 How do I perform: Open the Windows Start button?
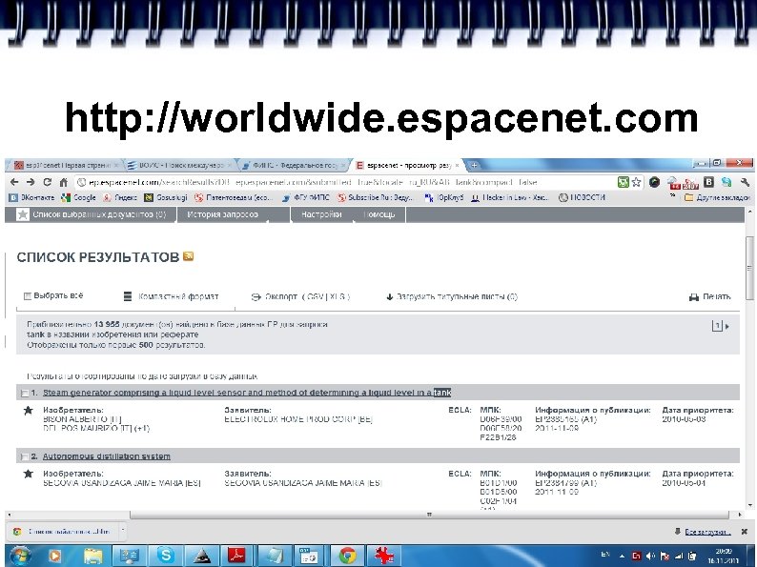coord(20,556)
